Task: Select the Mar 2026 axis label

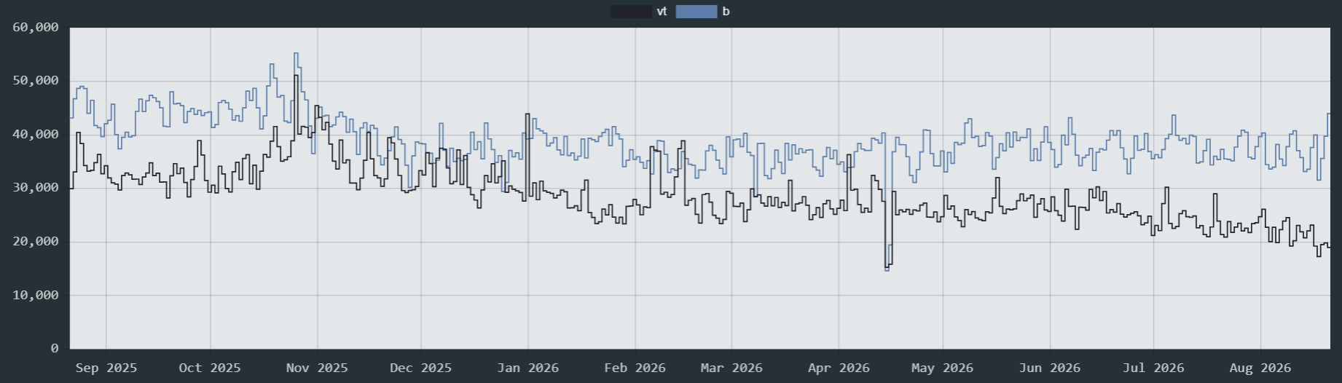Action: [x=731, y=368]
